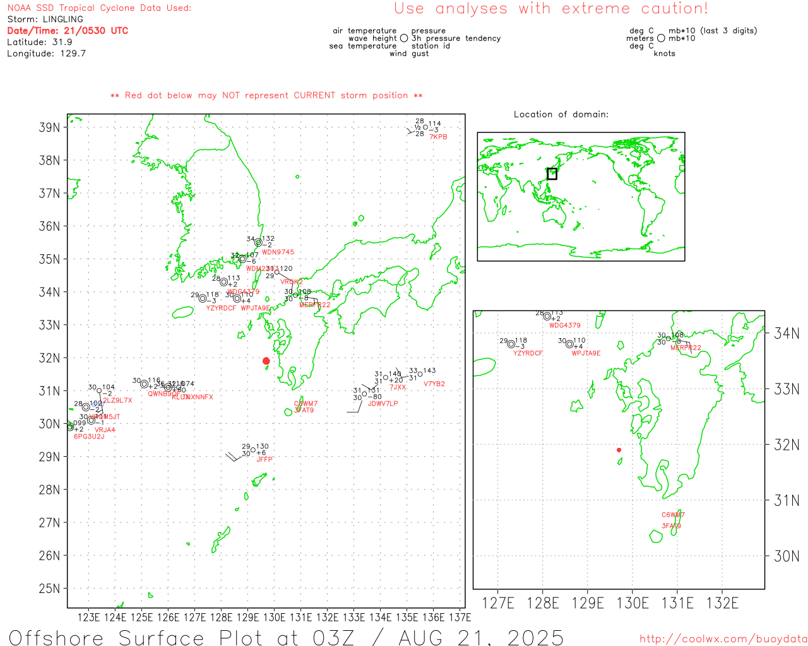Image resolution: width=808 pixels, height=646 pixels.
Task: Select station label JFFP
Action: click(264, 459)
